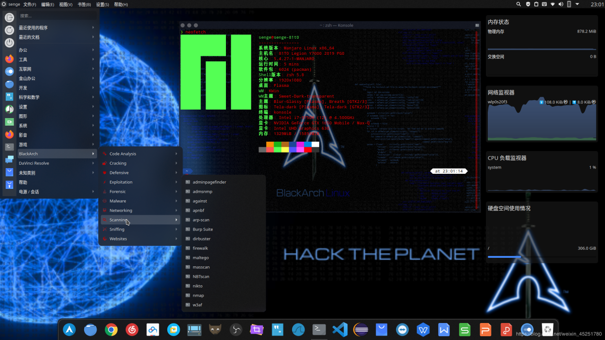Open the 帮助(H) menu in menu bar
Image resolution: width=605 pixels, height=340 pixels.
click(121, 4)
